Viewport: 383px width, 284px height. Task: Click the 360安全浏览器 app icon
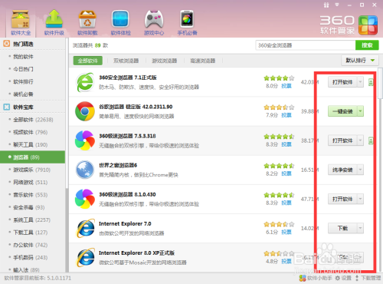(x=85, y=82)
